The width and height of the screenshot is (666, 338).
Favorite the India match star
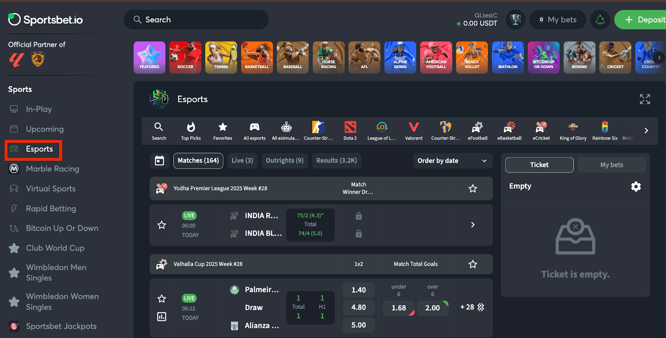coord(162,225)
